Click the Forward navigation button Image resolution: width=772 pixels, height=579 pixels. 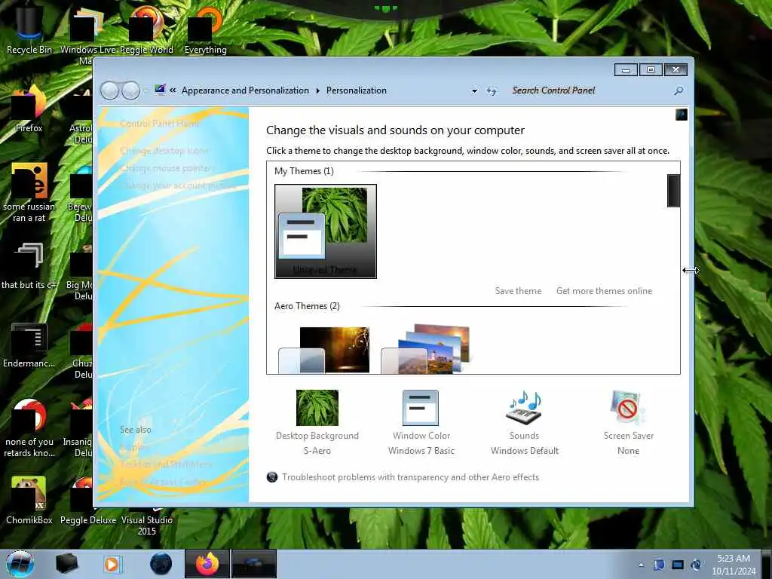pos(130,90)
